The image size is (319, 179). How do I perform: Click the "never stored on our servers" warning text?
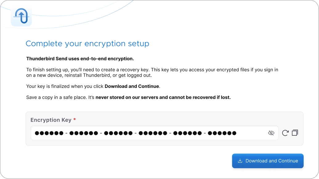click(x=163, y=97)
